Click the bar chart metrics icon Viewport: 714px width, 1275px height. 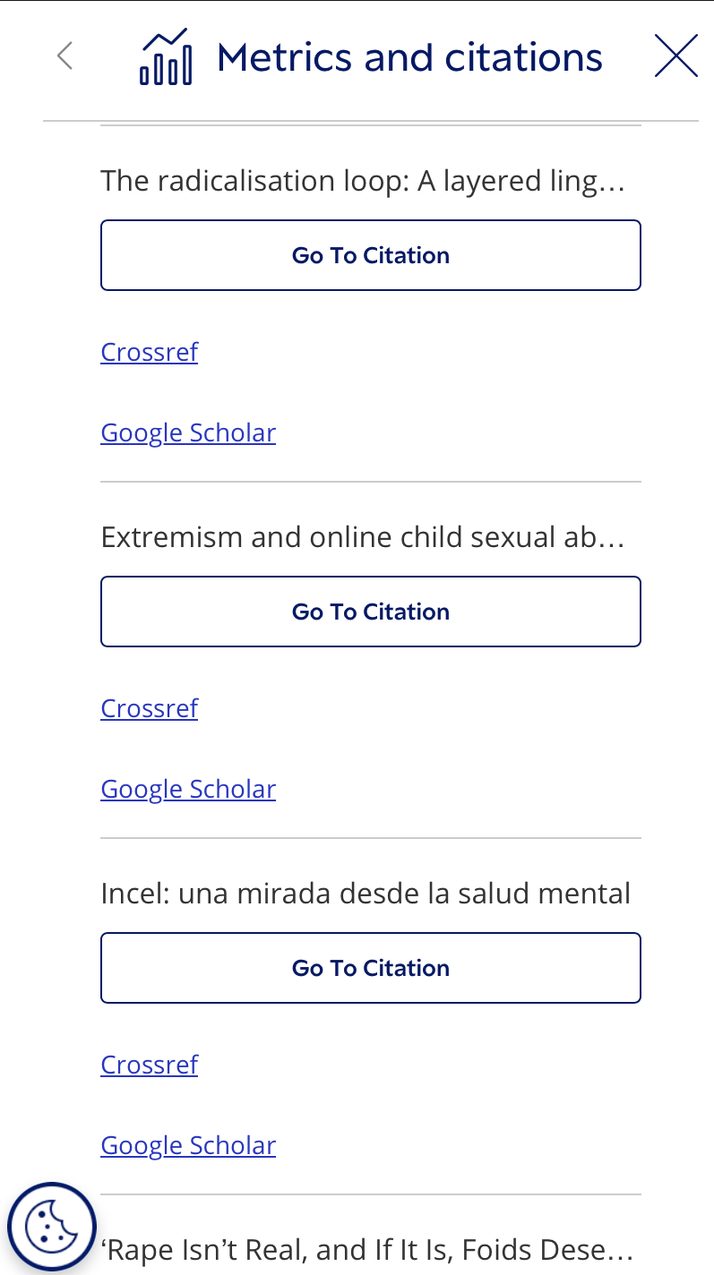coord(166,56)
